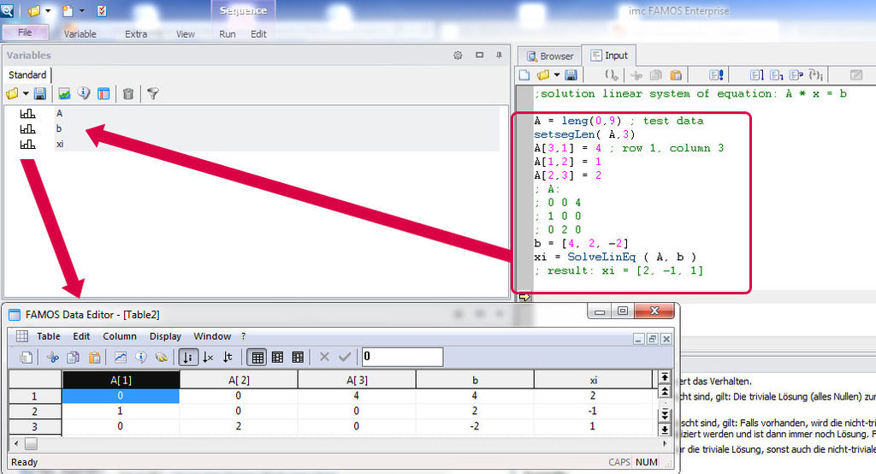The width and height of the screenshot is (876, 474).
Task: Save variables using the Variables panel disk icon
Action: coord(39,93)
